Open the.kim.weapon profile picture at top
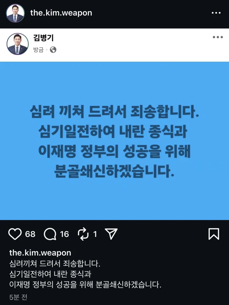The width and height of the screenshot is (229, 305). [15, 13]
